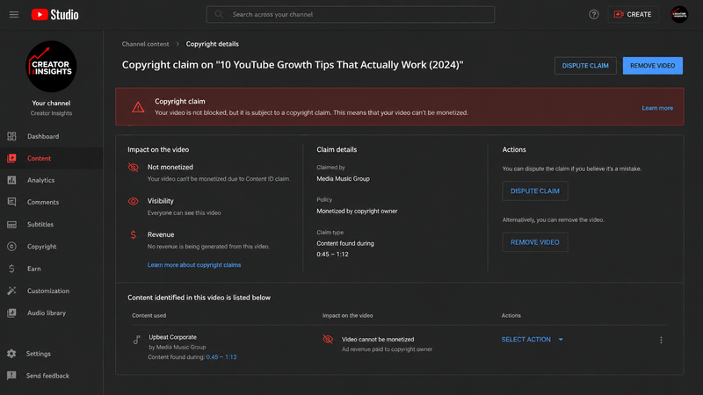Open the help question mark icon
The image size is (703, 395).
click(x=594, y=14)
